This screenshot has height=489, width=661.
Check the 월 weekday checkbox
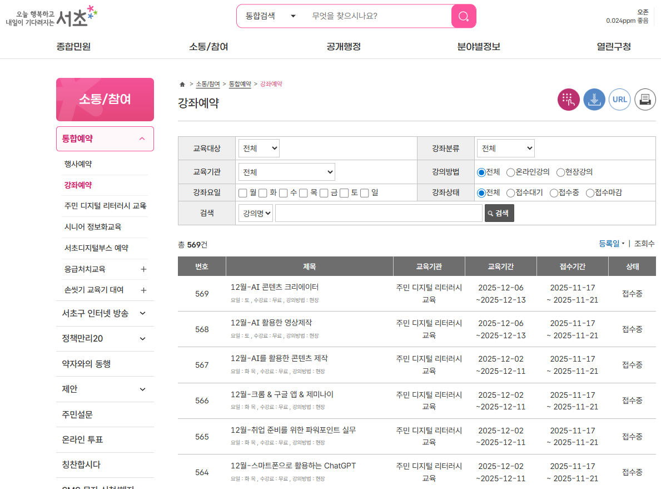[x=242, y=193]
